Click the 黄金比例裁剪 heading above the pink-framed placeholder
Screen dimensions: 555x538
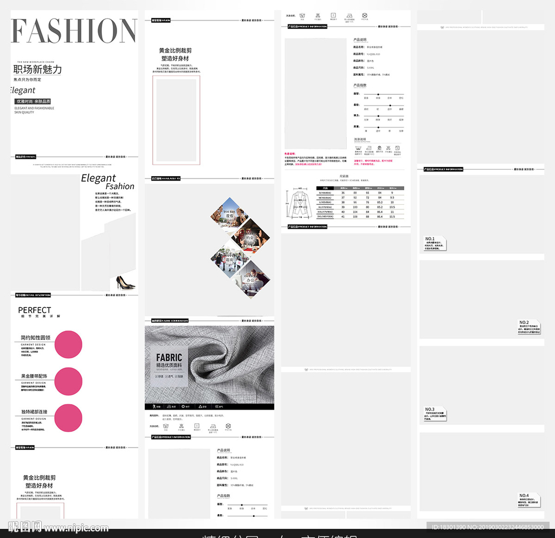click(x=175, y=50)
